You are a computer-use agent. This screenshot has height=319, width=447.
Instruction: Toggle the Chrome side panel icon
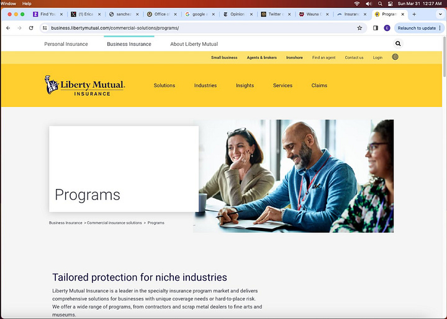click(376, 28)
